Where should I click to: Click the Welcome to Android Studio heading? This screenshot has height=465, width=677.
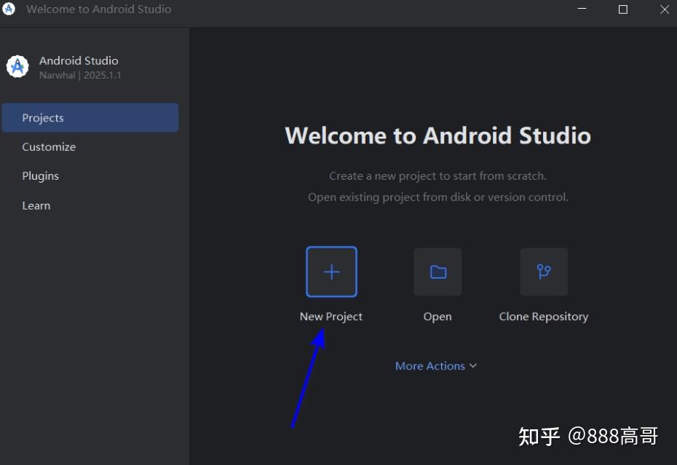coord(438,135)
